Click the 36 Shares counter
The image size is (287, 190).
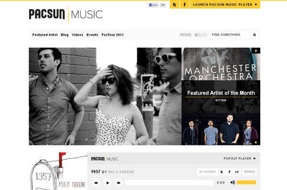(x=208, y=172)
